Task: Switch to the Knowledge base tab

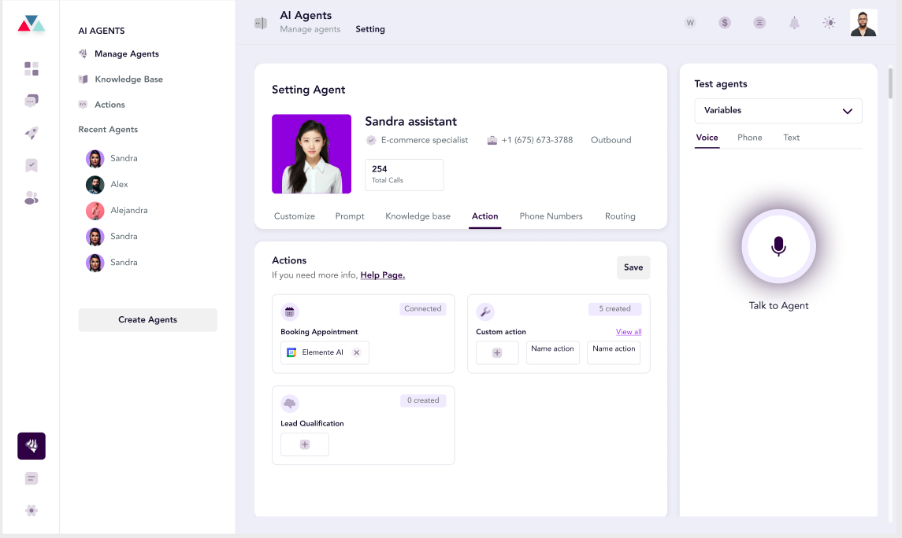Action: 418,216
